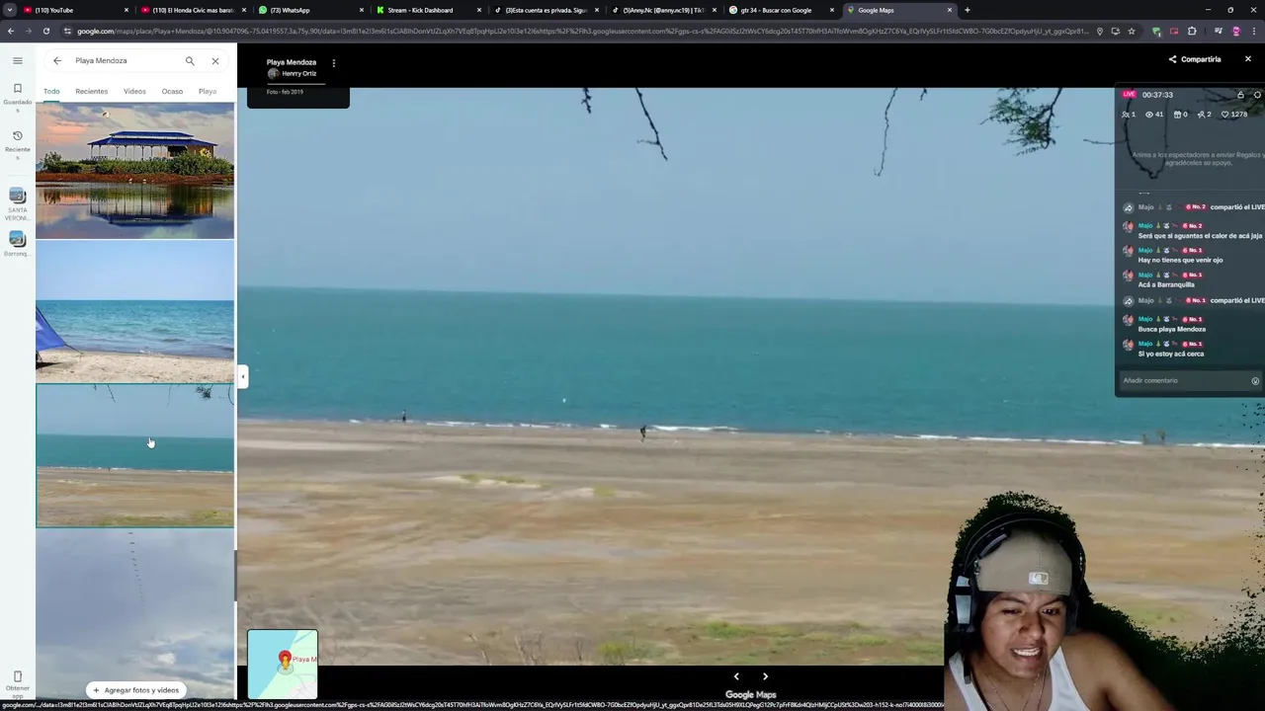Clear the Playa Mendoza search

tap(215, 61)
